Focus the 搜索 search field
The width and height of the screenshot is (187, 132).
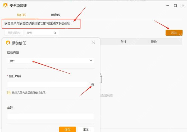click(42, 33)
